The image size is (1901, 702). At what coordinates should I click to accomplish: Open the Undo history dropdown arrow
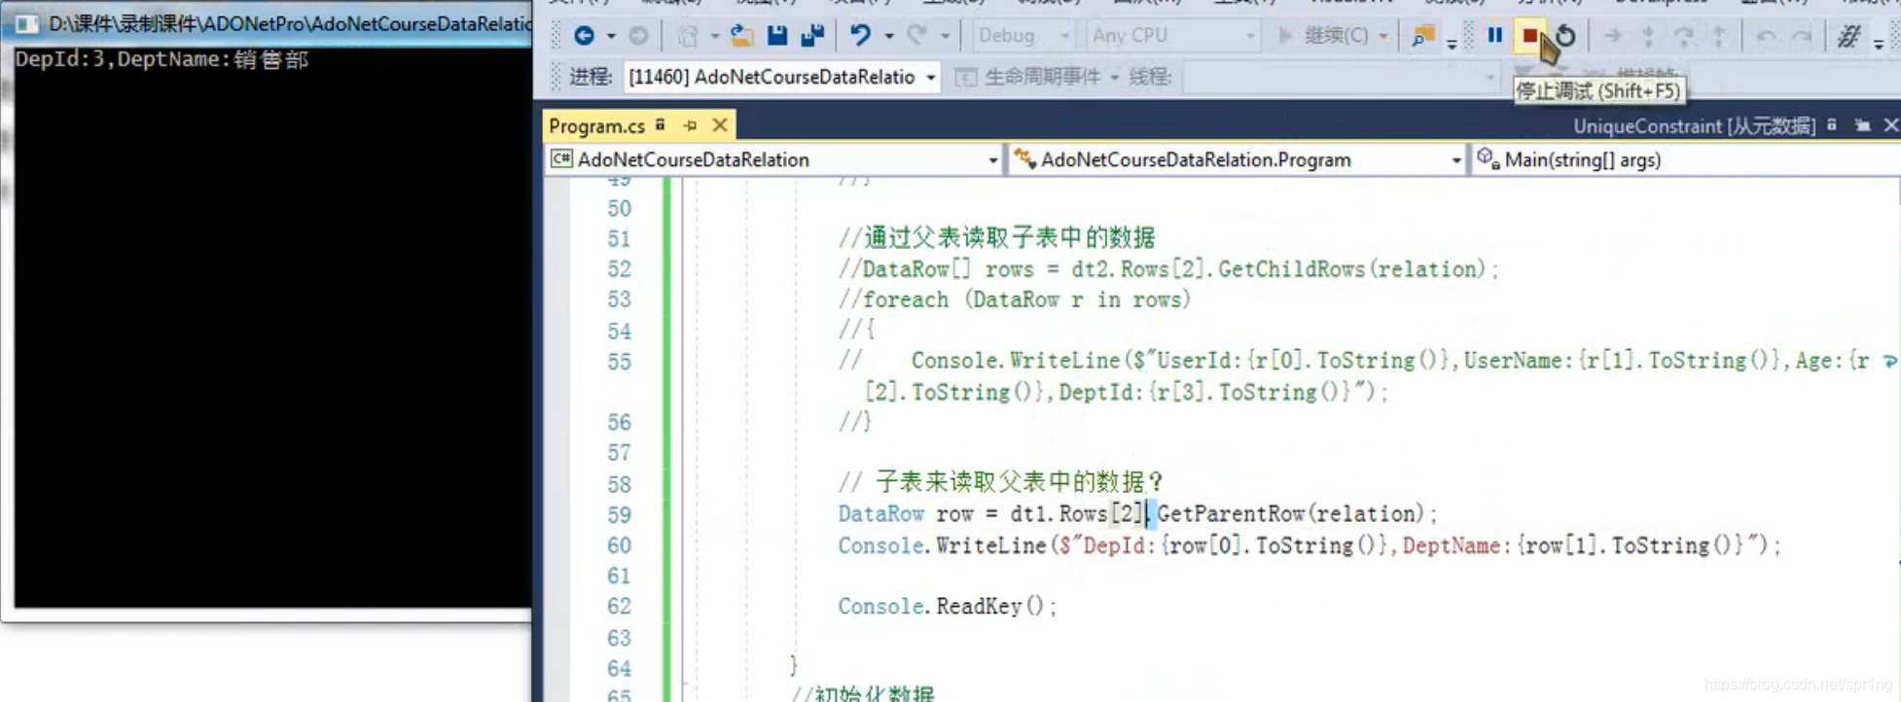(x=888, y=36)
